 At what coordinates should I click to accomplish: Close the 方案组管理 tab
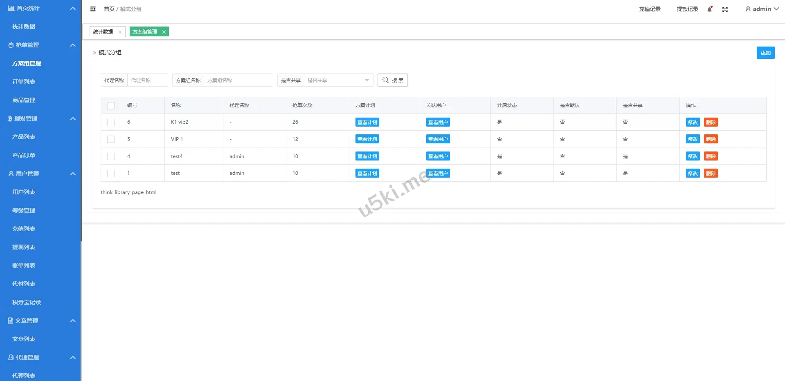click(x=164, y=32)
